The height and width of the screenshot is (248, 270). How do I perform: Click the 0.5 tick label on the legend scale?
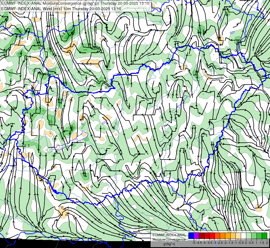[x=251, y=243]
